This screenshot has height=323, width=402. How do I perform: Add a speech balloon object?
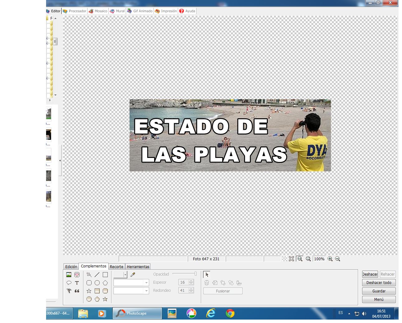pos(69,283)
